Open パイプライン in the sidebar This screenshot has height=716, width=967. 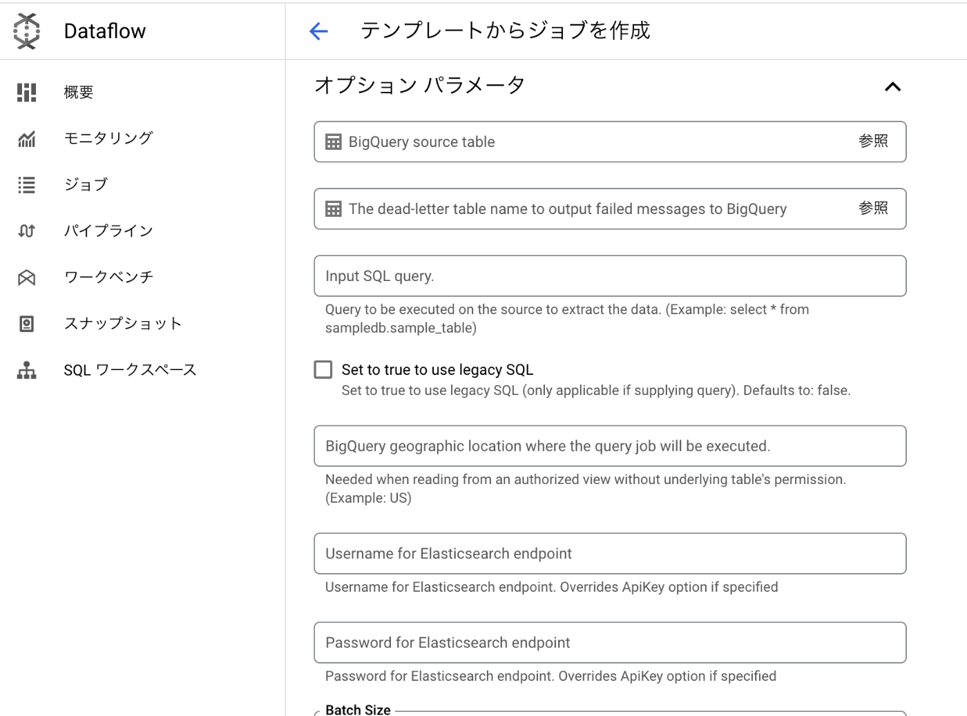click(x=142, y=231)
